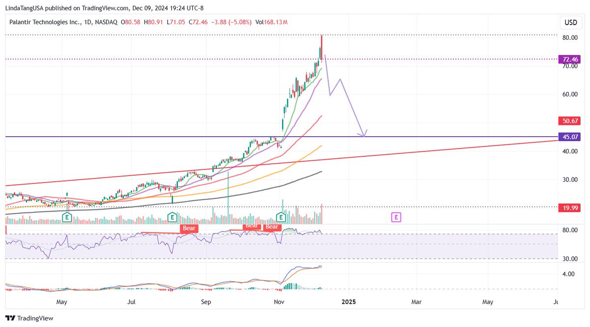Click the red 19.99 price label
Image resolution: width=590 pixels, height=327 pixels.
[x=571, y=208]
